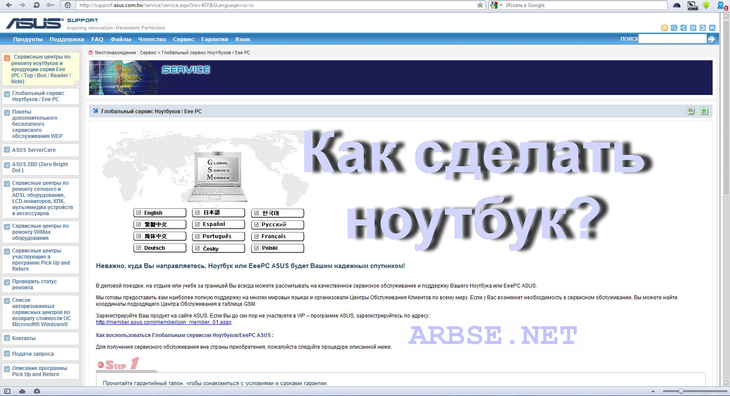
Task: Select the 한국어 language button
Action: [278, 213]
